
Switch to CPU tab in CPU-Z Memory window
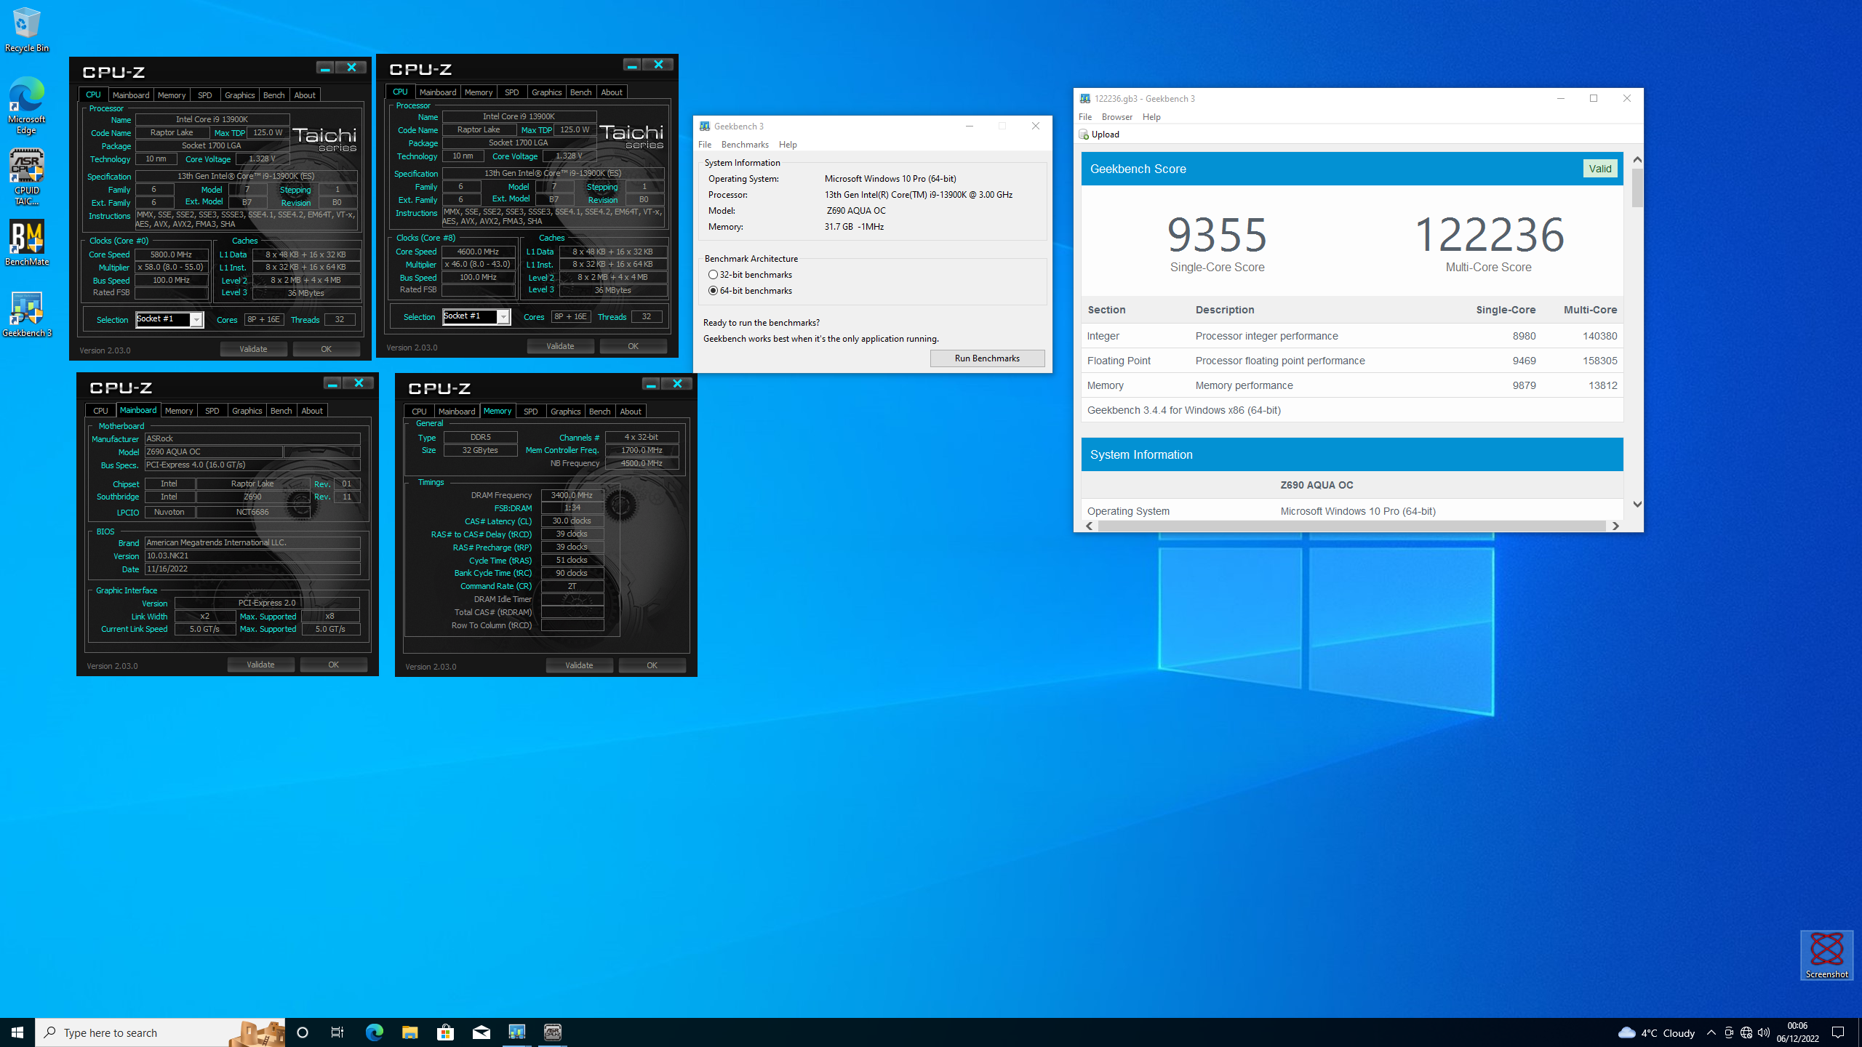click(x=419, y=412)
